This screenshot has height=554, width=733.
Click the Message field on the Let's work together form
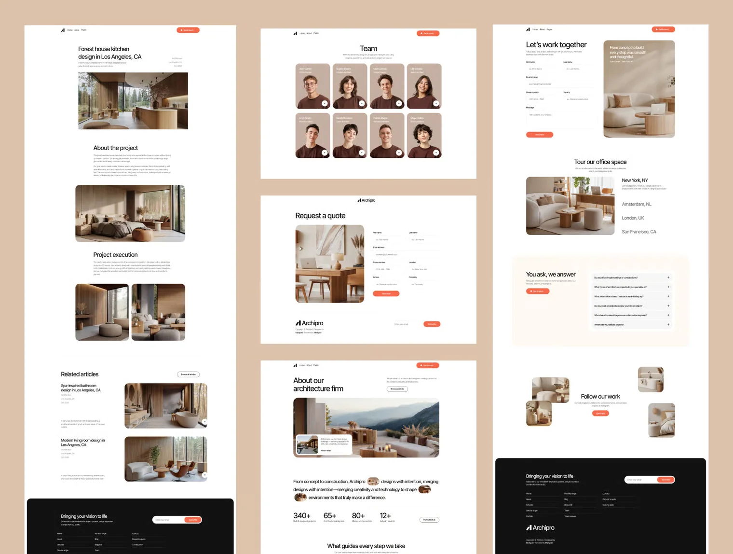pyautogui.click(x=561, y=120)
